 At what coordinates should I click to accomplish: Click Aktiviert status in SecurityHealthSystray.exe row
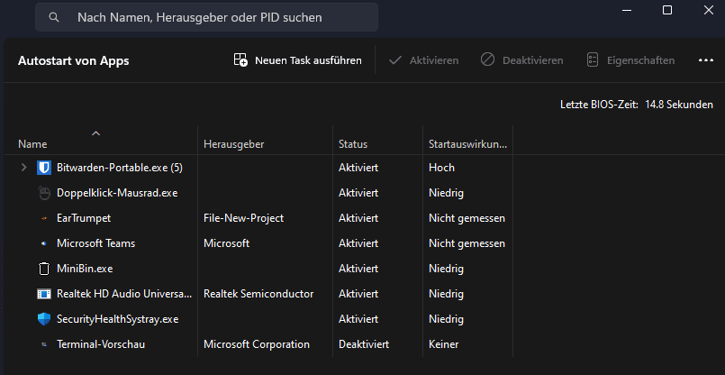coord(358,319)
